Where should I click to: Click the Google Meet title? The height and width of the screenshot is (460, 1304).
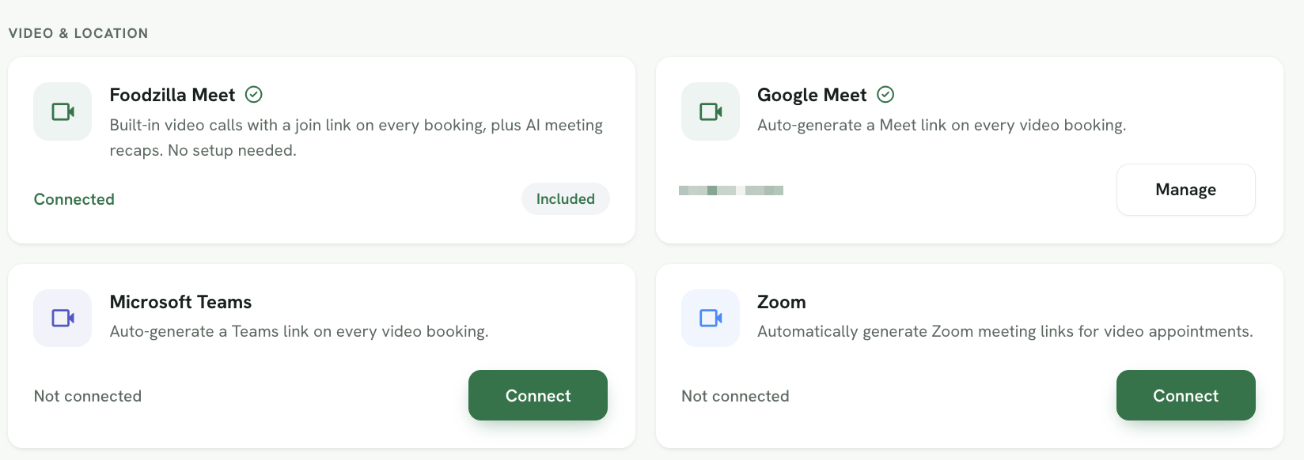(x=812, y=95)
